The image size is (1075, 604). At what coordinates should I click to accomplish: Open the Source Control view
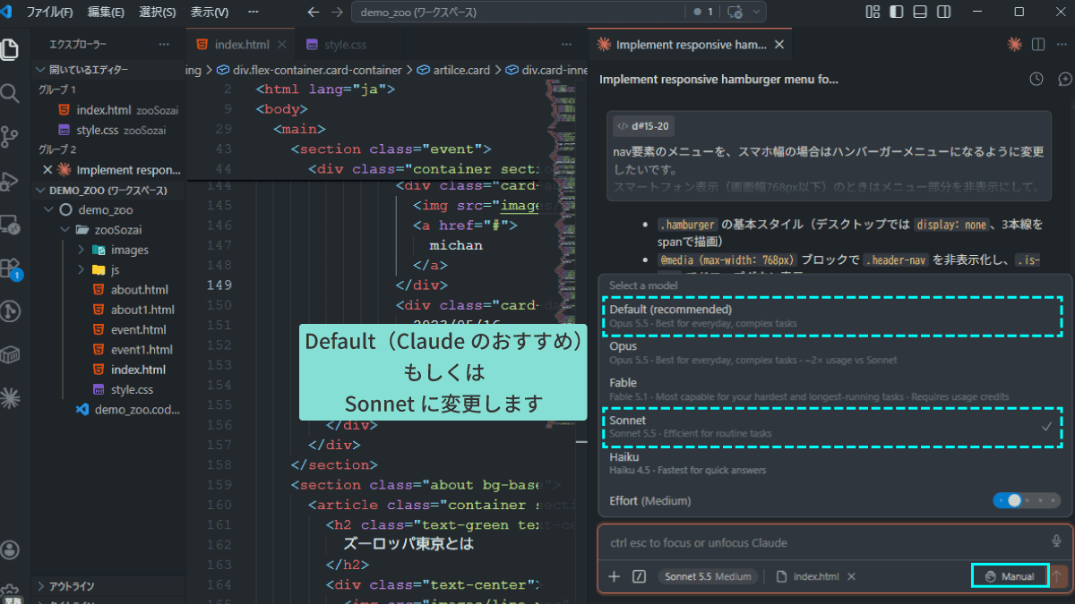pyautogui.click(x=10, y=137)
